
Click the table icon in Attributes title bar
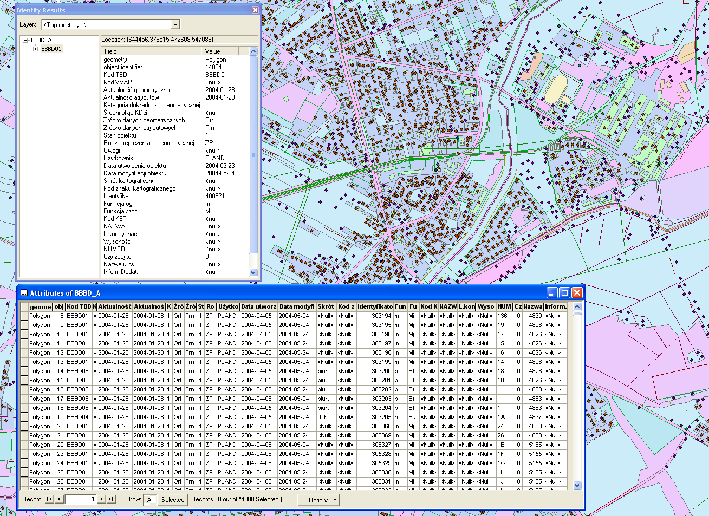pos(24,293)
